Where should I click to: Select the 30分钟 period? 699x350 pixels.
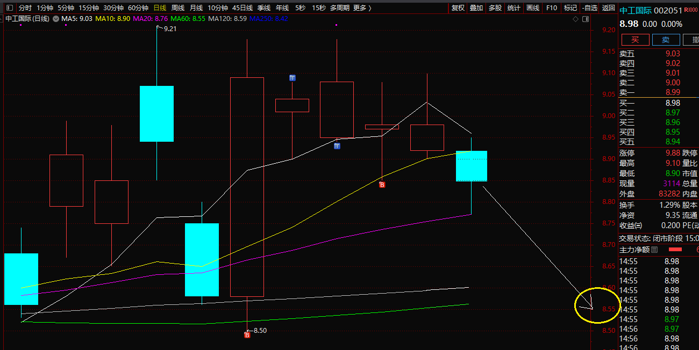click(113, 8)
